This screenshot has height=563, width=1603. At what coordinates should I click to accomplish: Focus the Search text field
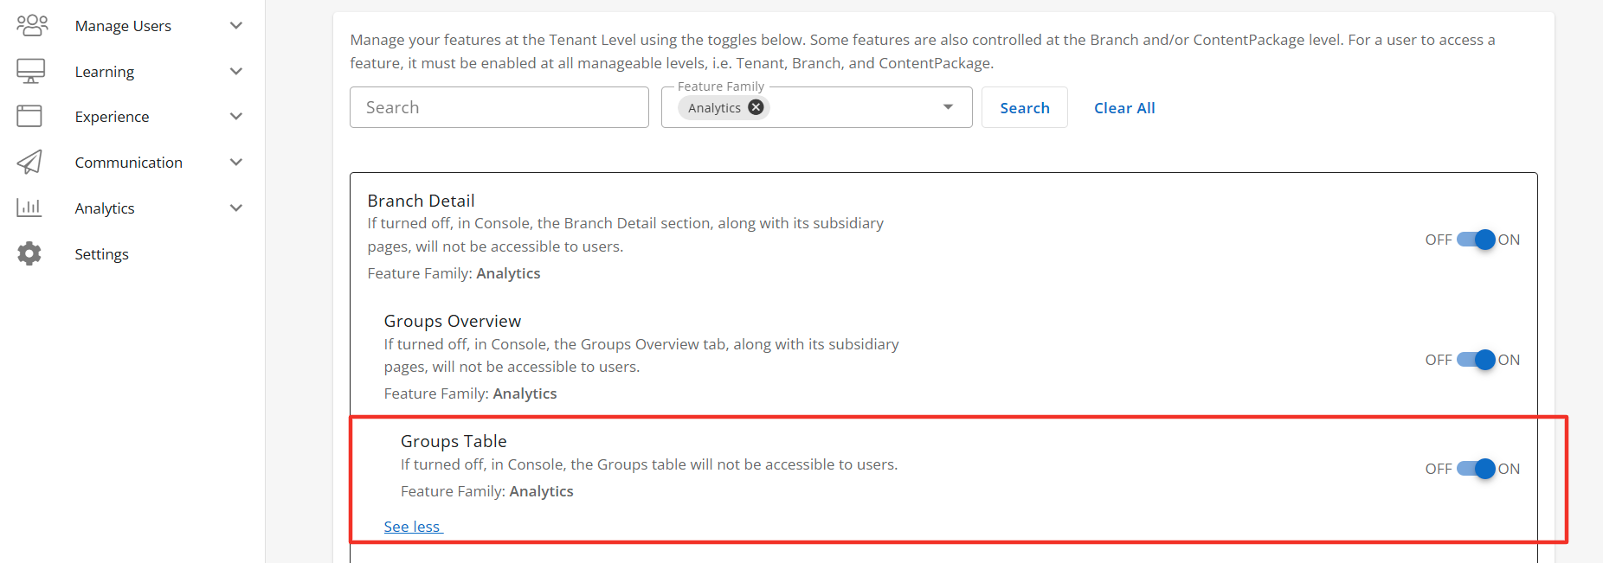(x=499, y=107)
